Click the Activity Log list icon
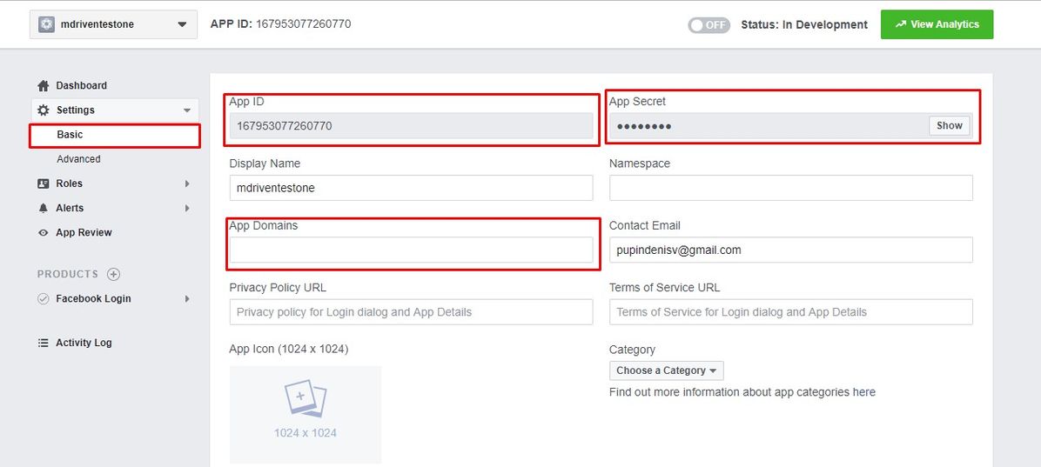Screen dimensions: 1041x467 (44, 343)
